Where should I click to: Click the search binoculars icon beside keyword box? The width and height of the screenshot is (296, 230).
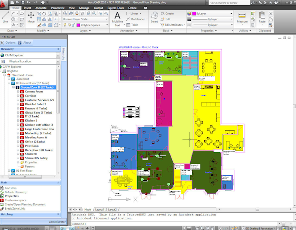click(253, 2)
